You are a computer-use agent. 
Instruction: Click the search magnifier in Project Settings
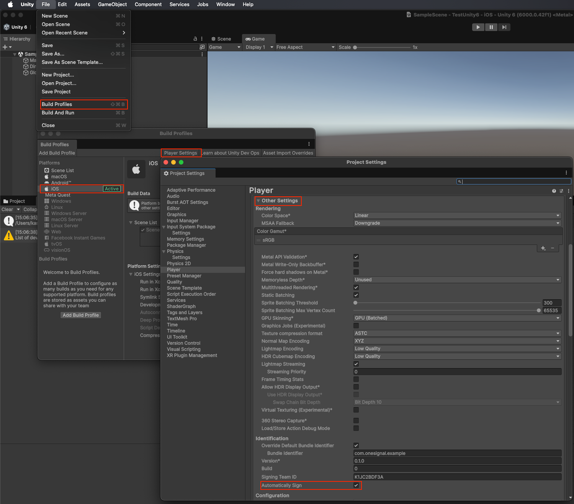point(459,181)
